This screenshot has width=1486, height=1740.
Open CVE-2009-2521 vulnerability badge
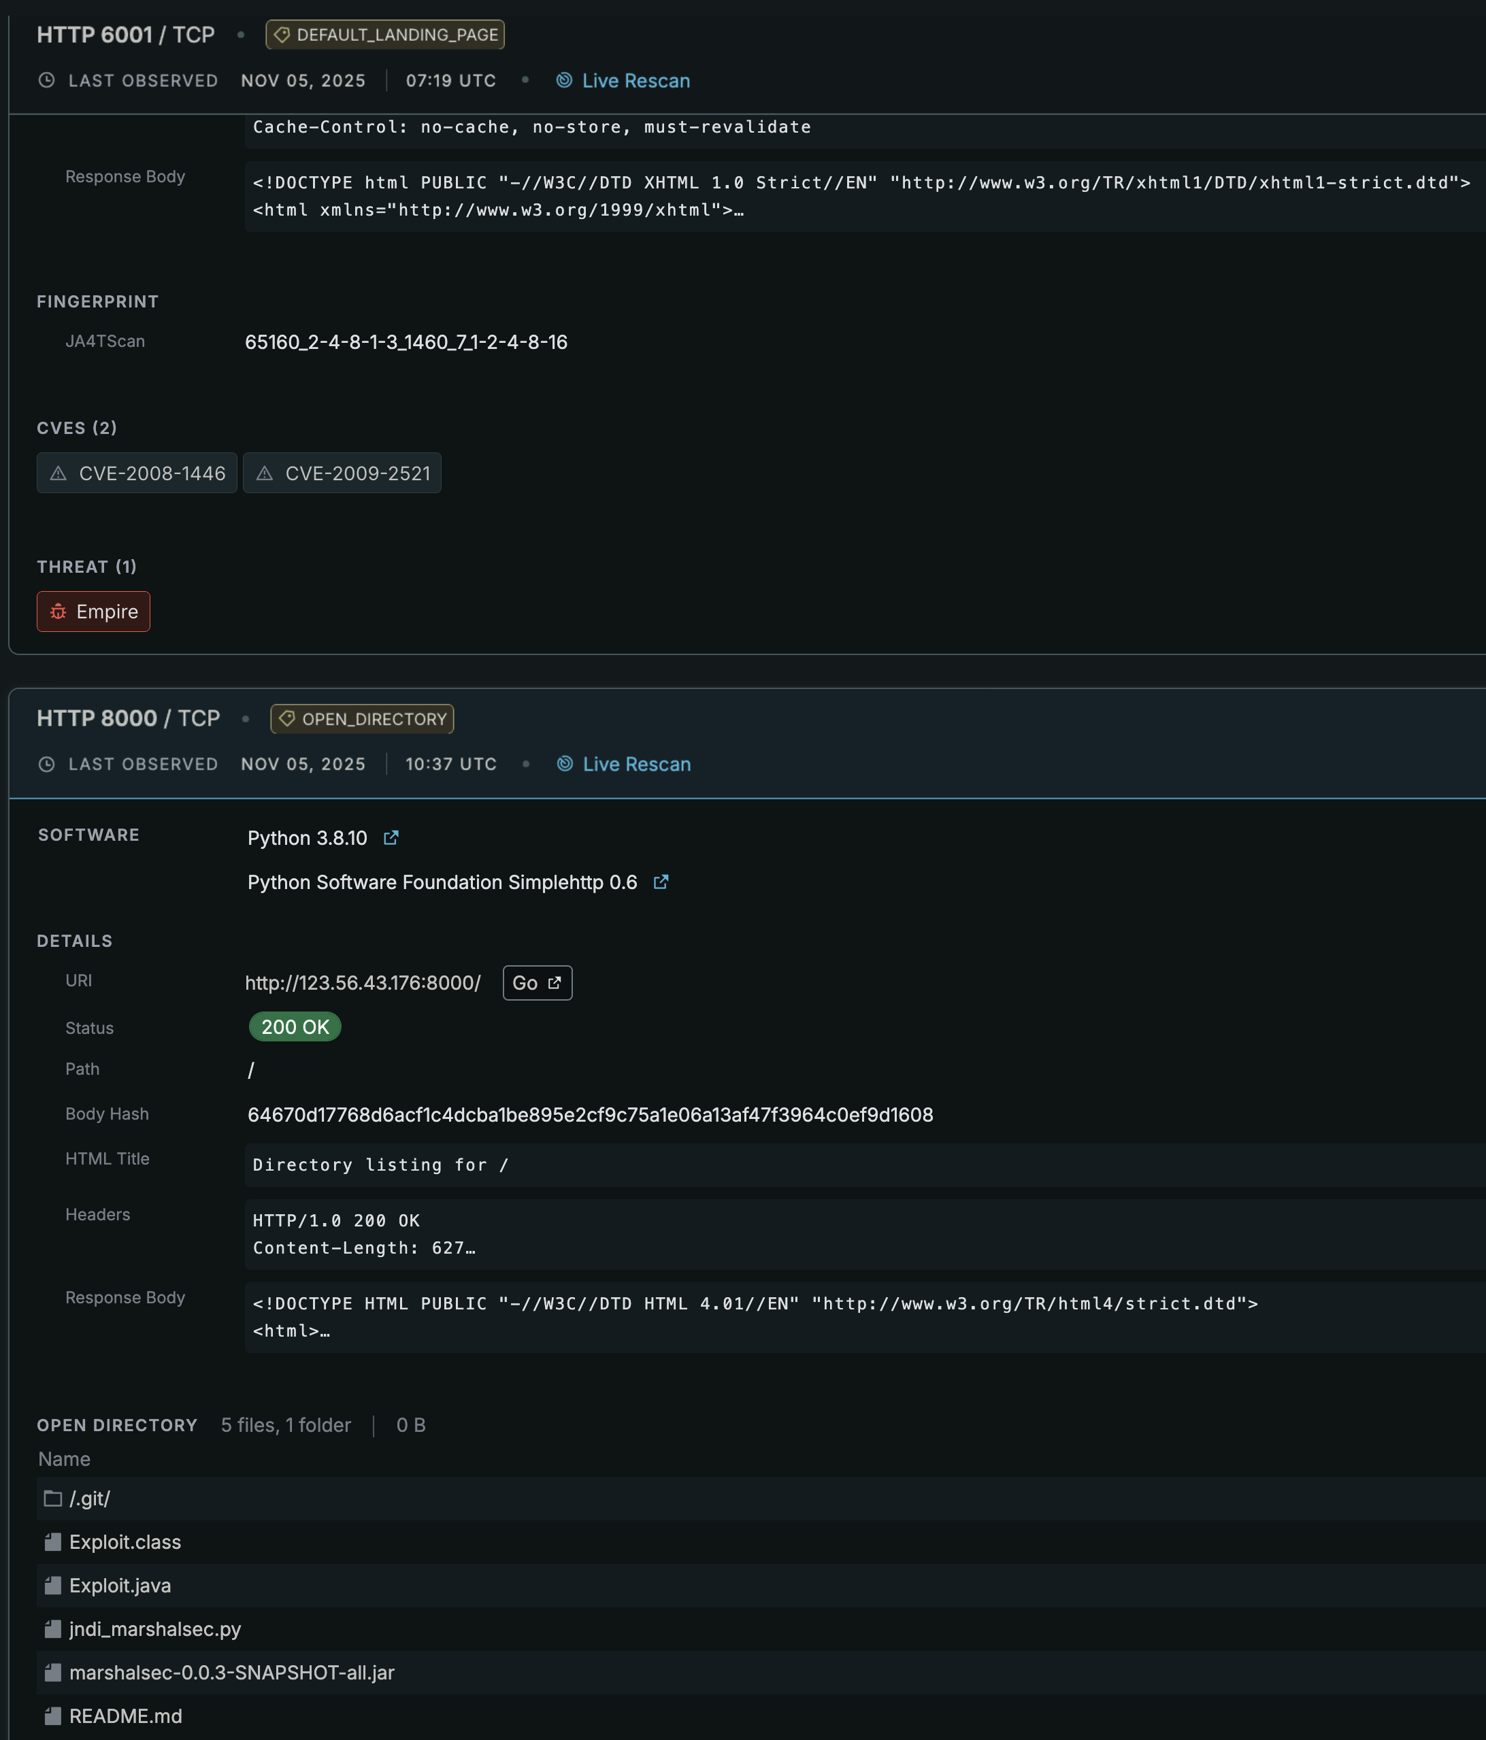coord(342,473)
